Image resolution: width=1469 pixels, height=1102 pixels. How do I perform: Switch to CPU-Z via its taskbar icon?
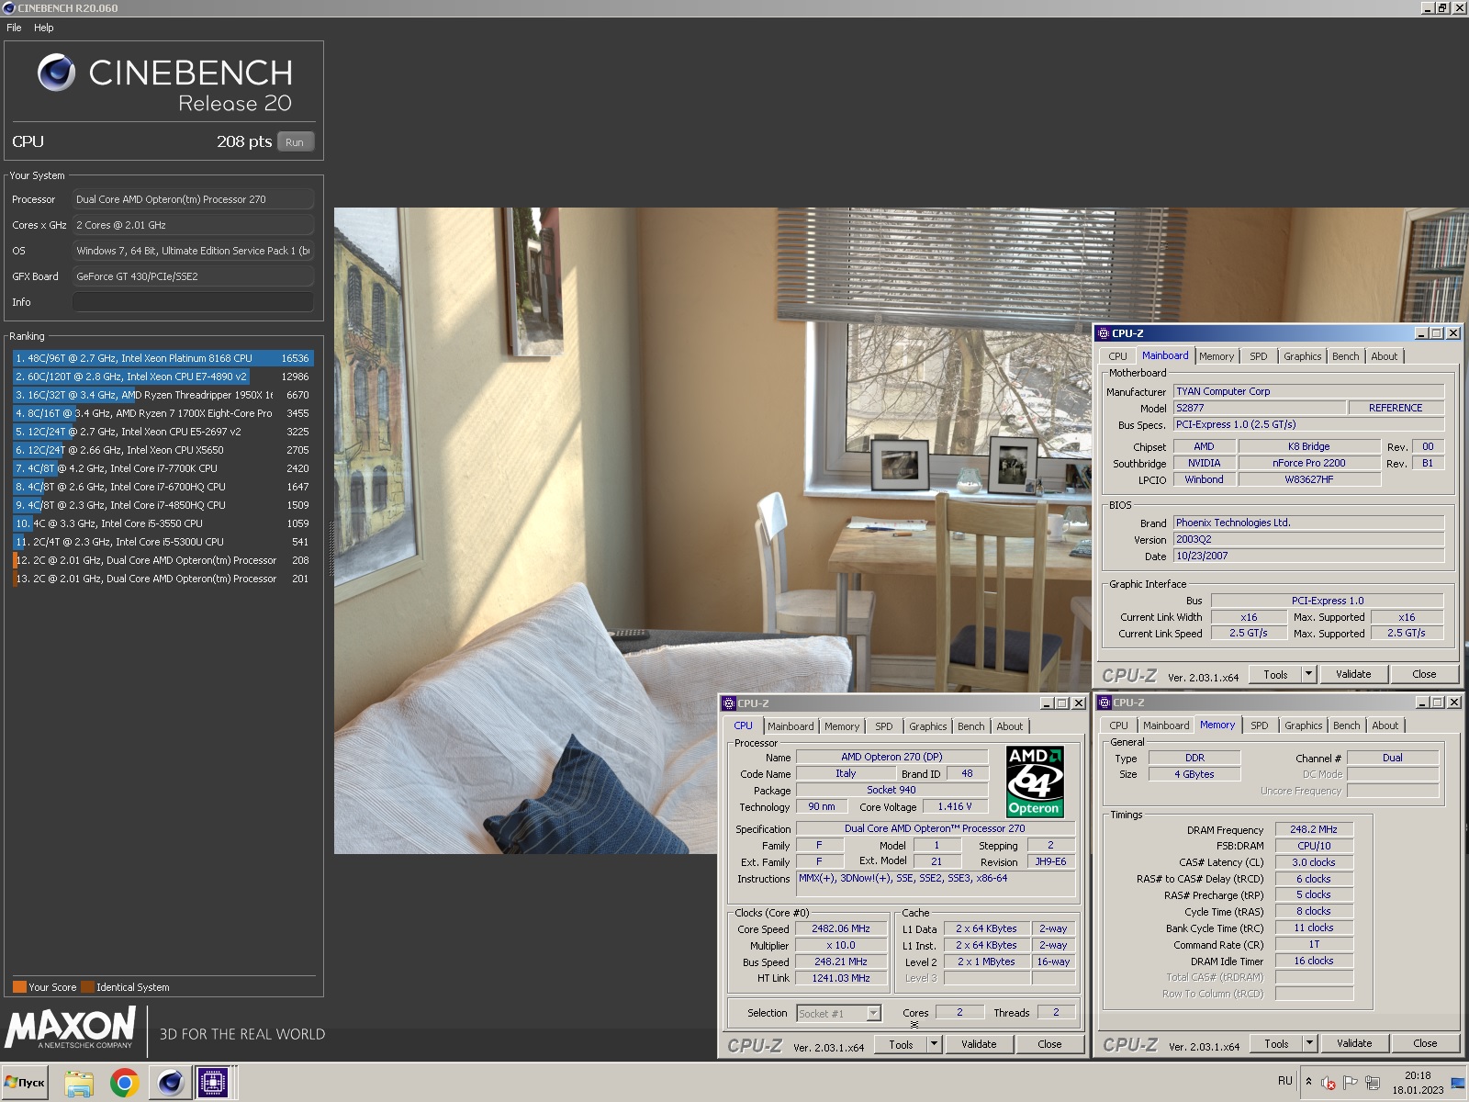click(213, 1084)
